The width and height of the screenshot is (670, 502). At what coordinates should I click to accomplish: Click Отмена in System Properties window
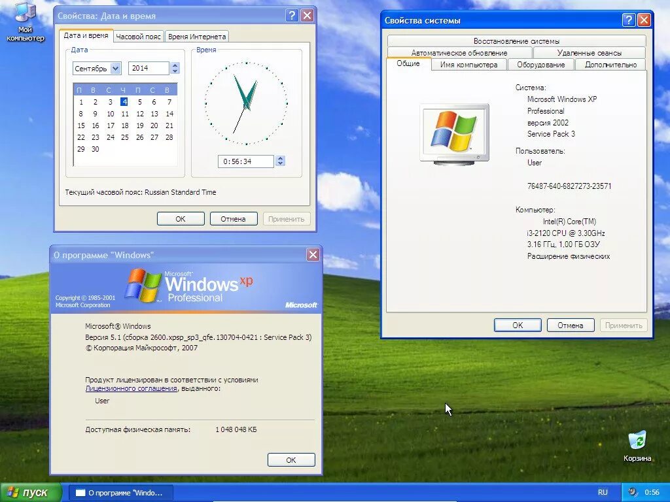[571, 326]
